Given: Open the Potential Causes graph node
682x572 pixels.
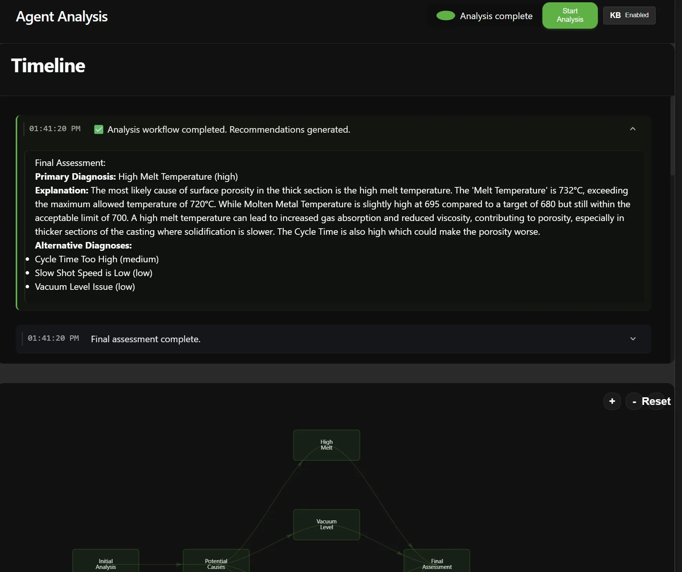Looking at the screenshot, I should (216, 562).
